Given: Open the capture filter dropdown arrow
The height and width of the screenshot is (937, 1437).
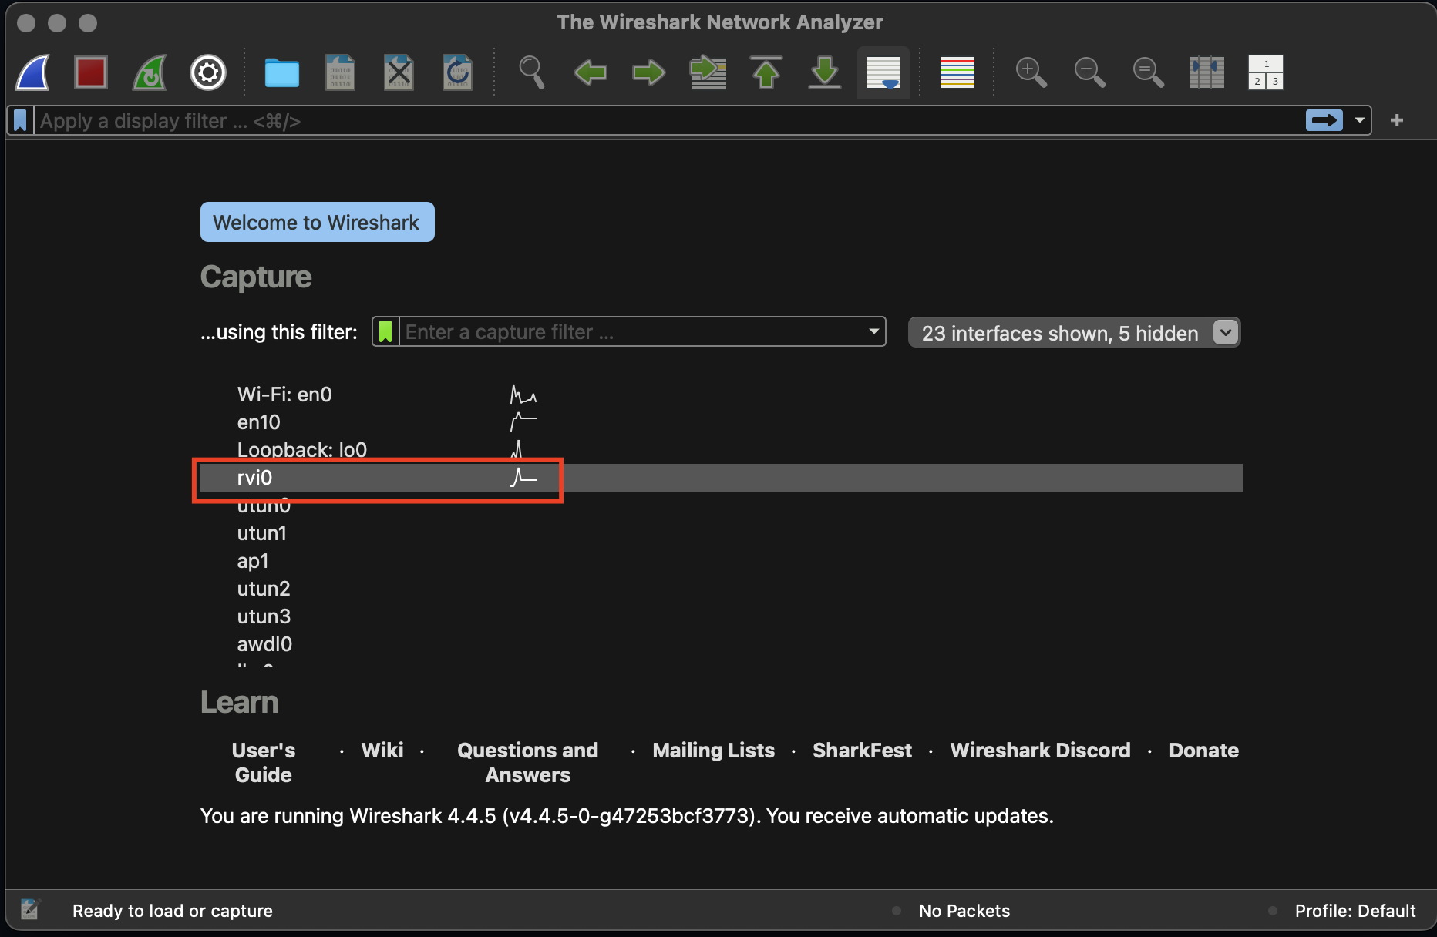Looking at the screenshot, I should (x=873, y=331).
